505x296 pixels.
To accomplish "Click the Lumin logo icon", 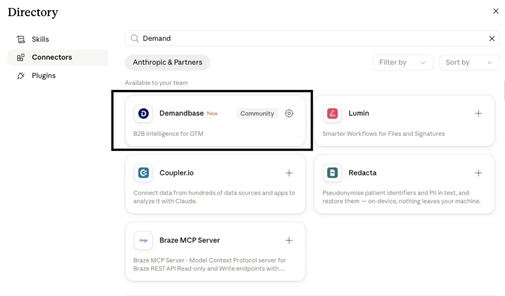I will click(x=332, y=114).
